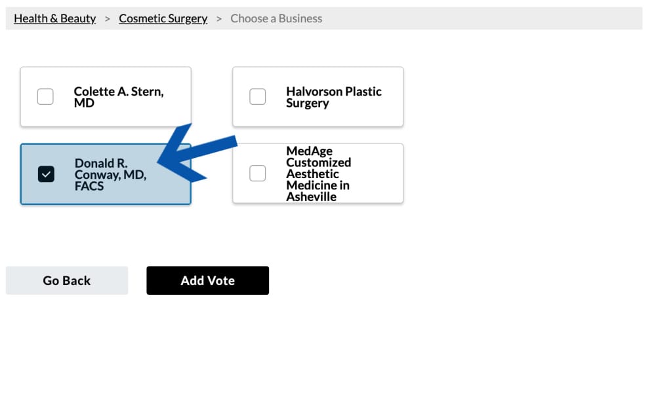Choose the Halvorson Plastic Surgery business card
The width and height of the screenshot is (656, 393).
point(318,96)
